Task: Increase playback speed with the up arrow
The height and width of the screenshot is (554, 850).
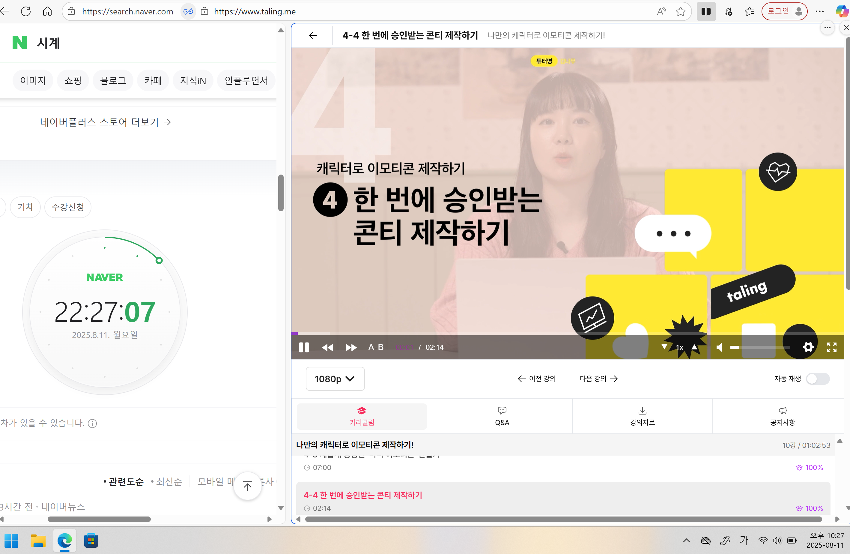Action: pos(694,347)
